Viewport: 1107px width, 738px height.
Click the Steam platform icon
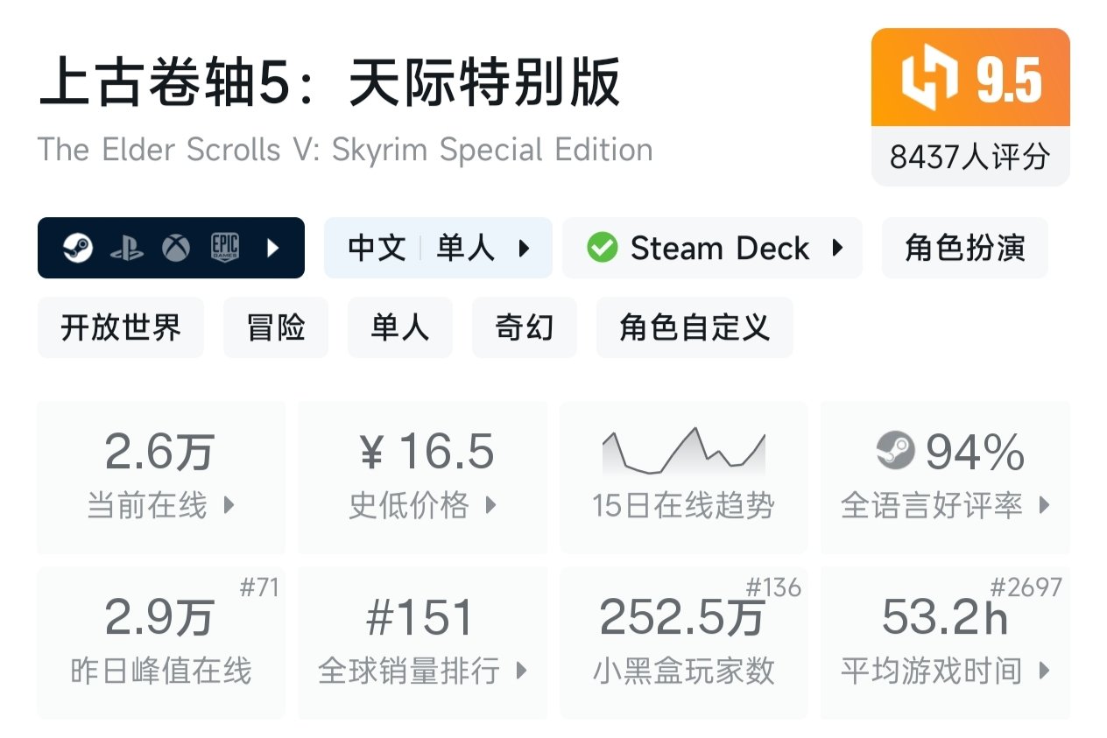coord(78,249)
